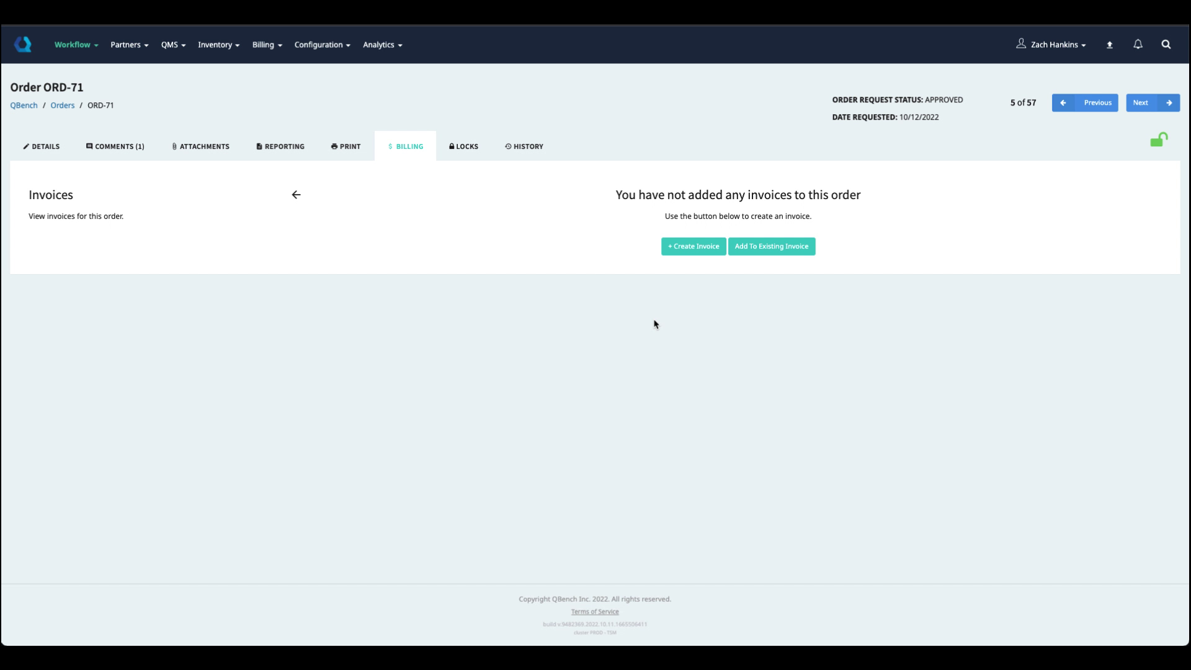Open the Terms of Service link

[x=594, y=612]
